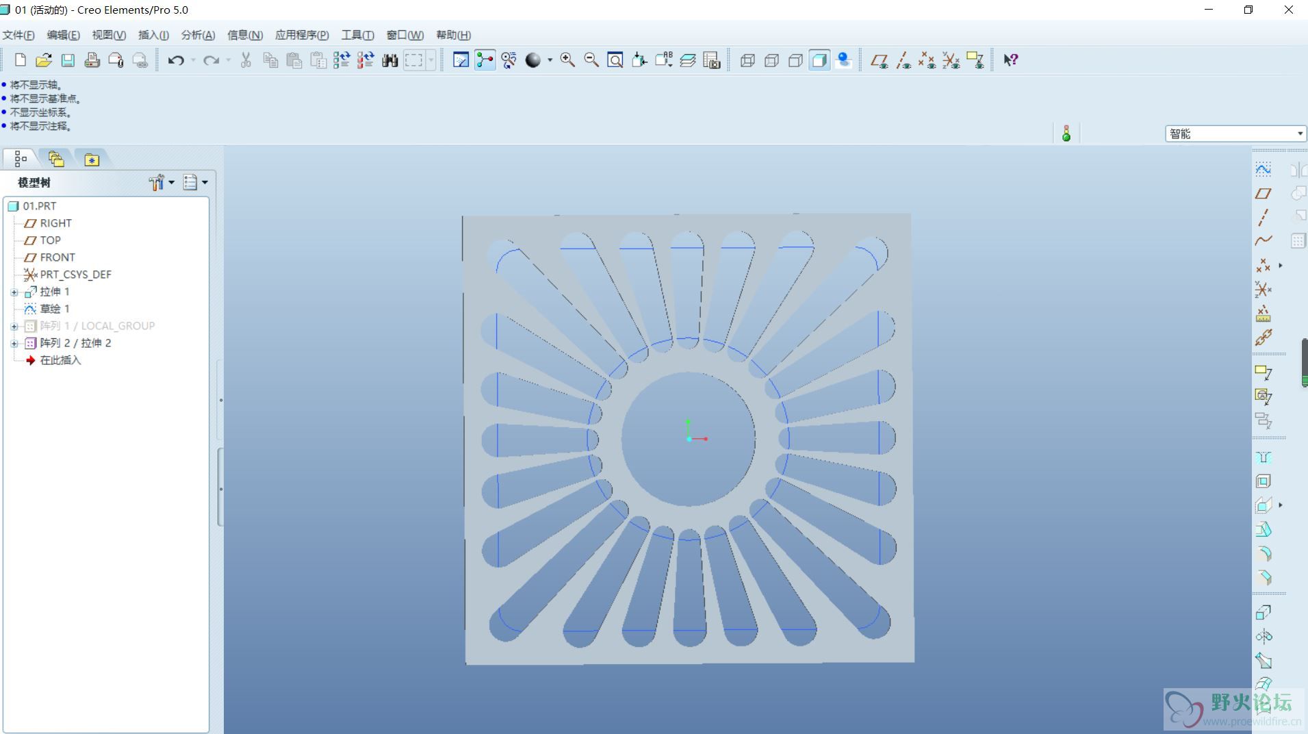Click the Copy icon in the toolbar

(270, 60)
